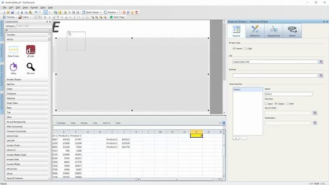Open the Review spreadsheet ribbon tab
The width and height of the screenshot is (329, 185).
84,123
